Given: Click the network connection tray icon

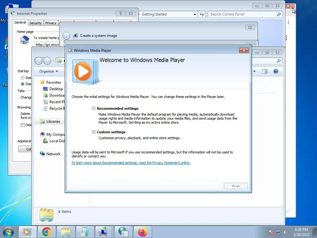Looking at the screenshot, I should 278,232.
